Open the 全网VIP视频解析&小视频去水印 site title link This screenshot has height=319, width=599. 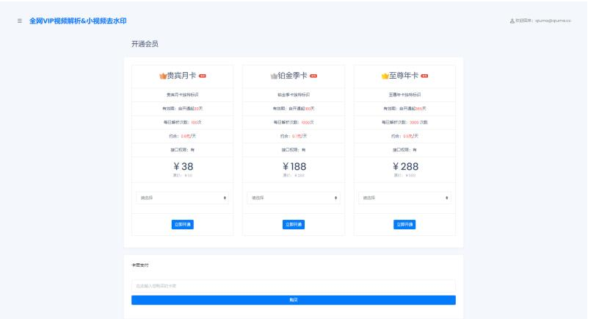click(x=72, y=21)
